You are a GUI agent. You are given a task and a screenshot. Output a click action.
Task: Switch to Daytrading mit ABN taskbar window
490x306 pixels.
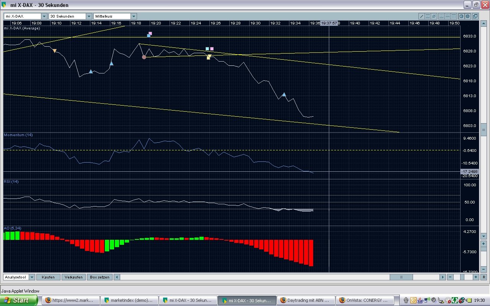306,300
